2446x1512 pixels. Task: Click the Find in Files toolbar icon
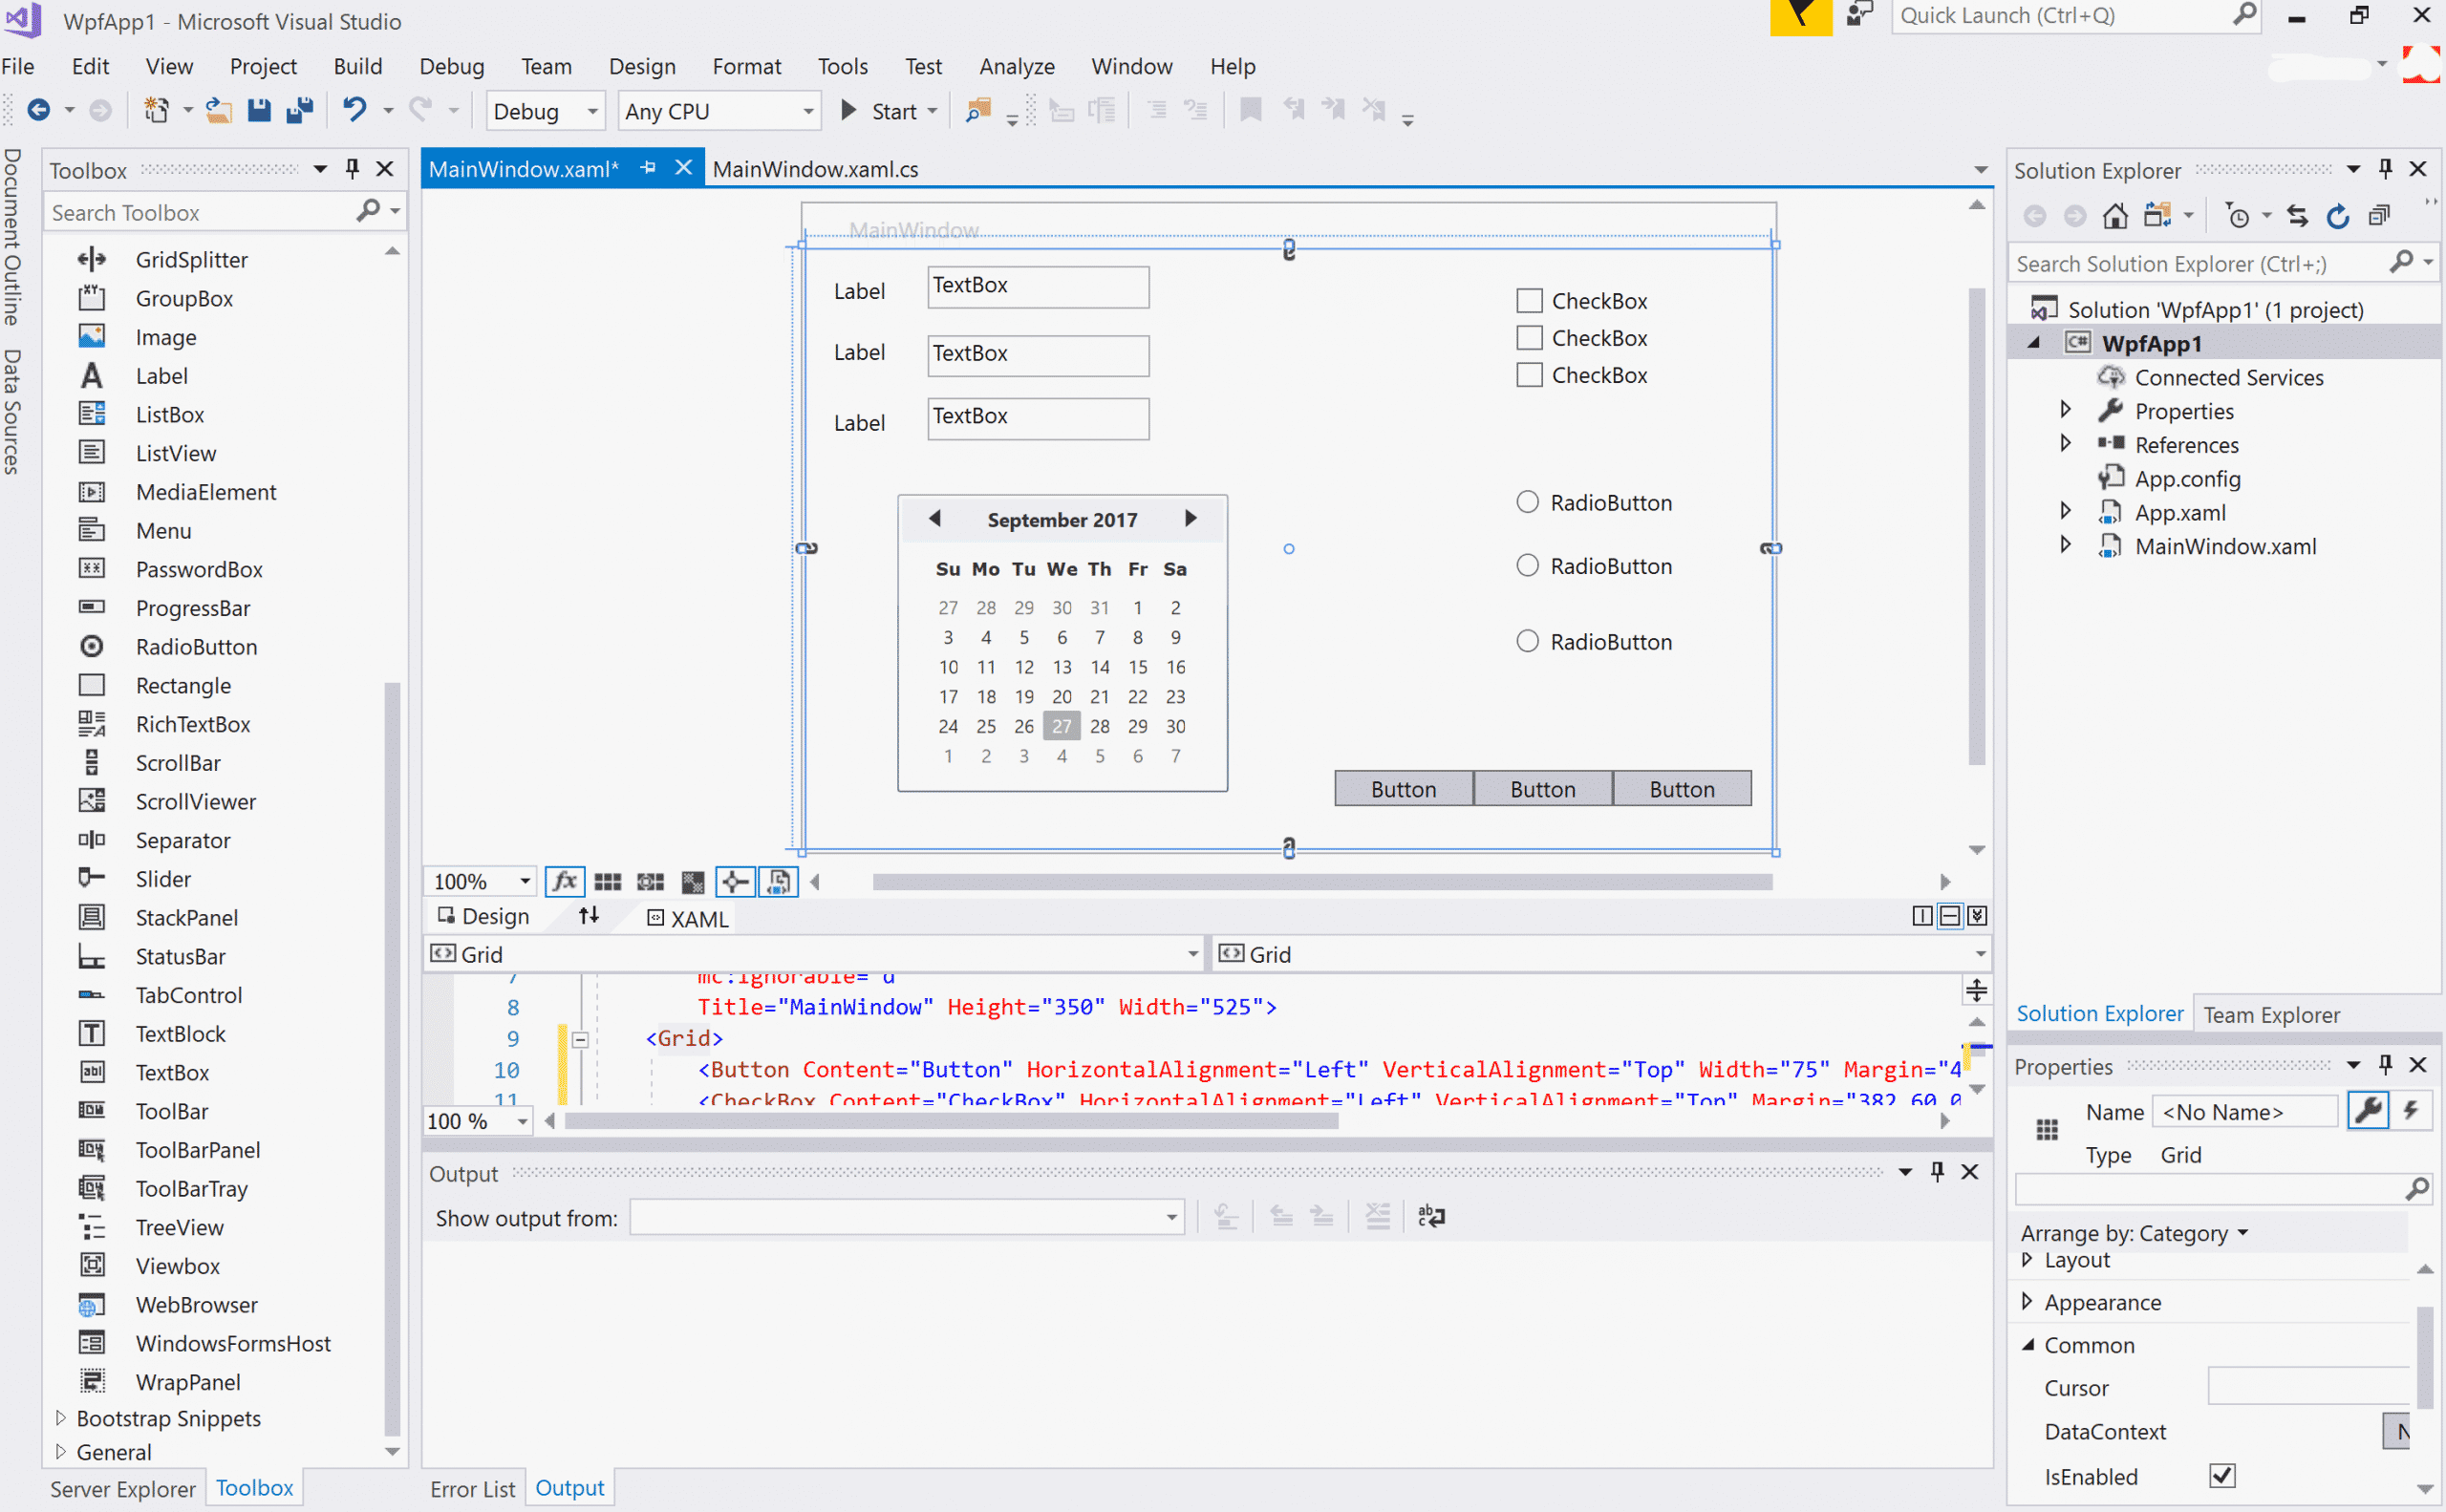[978, 110]
